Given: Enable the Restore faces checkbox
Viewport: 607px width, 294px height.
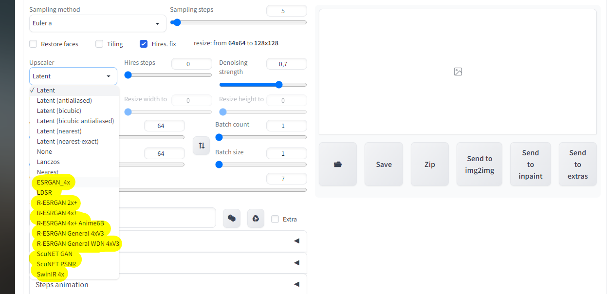Looking at the screenshot, I should coord(34,44).
